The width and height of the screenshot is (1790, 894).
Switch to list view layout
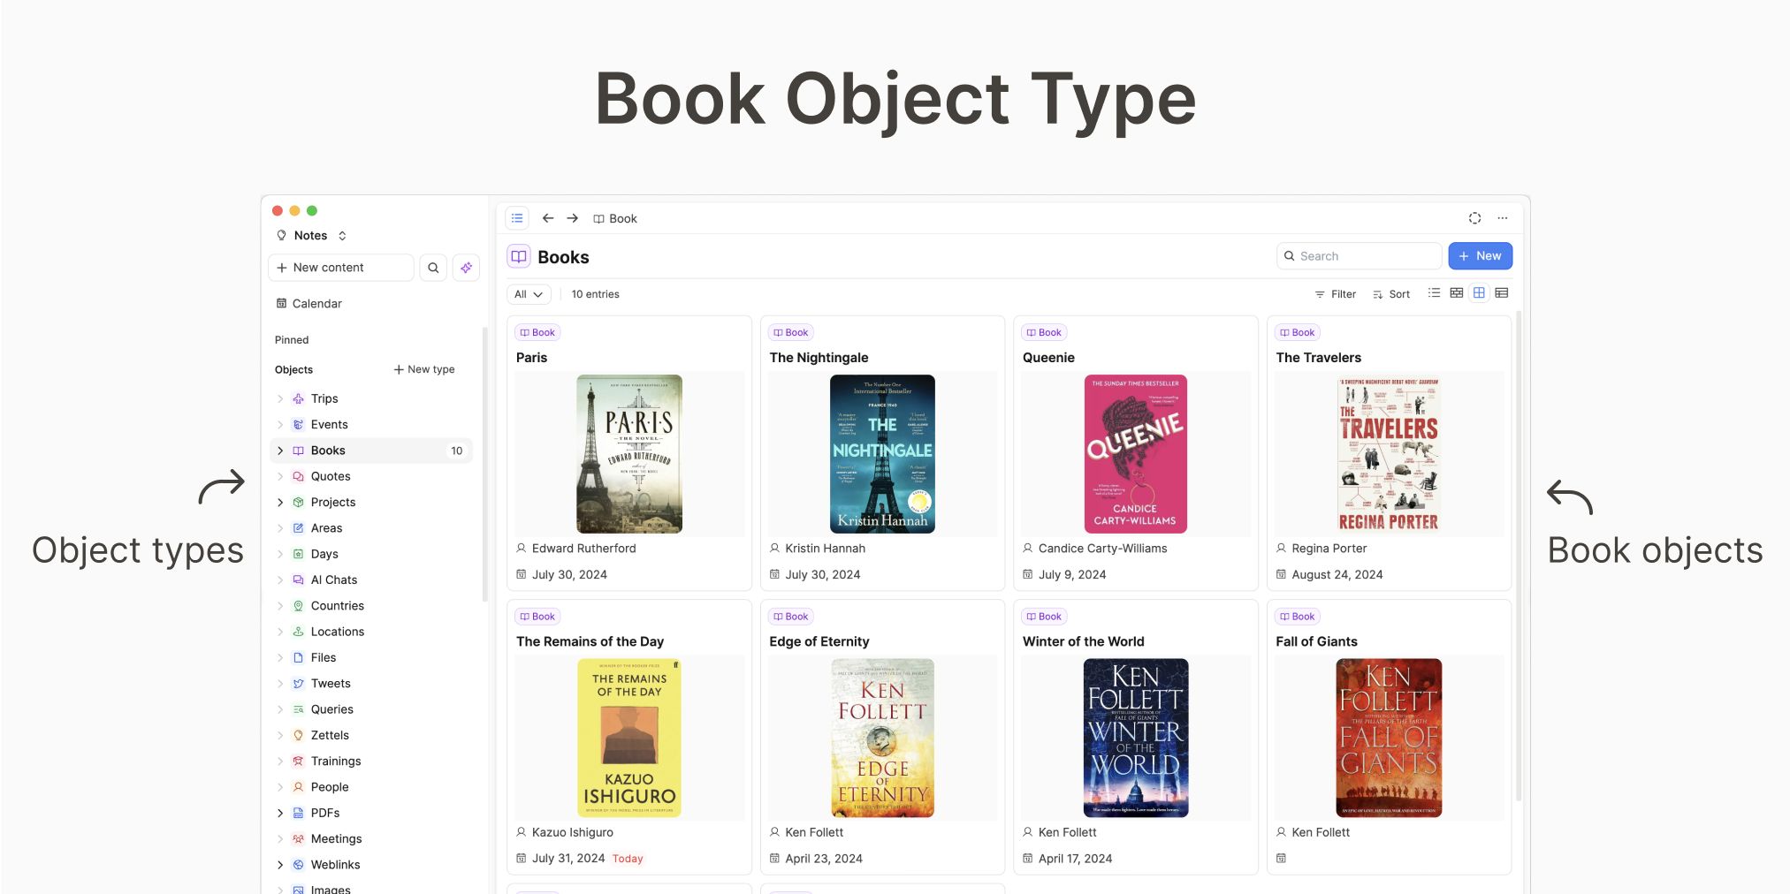(x=1434, y=292)
